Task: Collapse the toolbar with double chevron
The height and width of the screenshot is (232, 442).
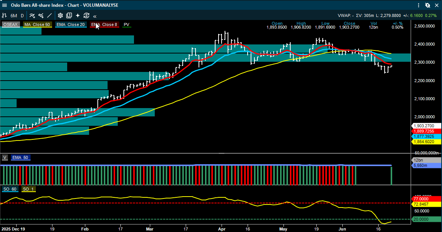Action: point(95,16)
